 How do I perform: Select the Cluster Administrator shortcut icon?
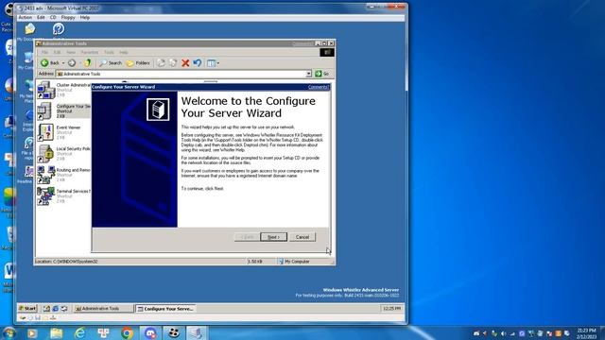[x=46, y=90]
